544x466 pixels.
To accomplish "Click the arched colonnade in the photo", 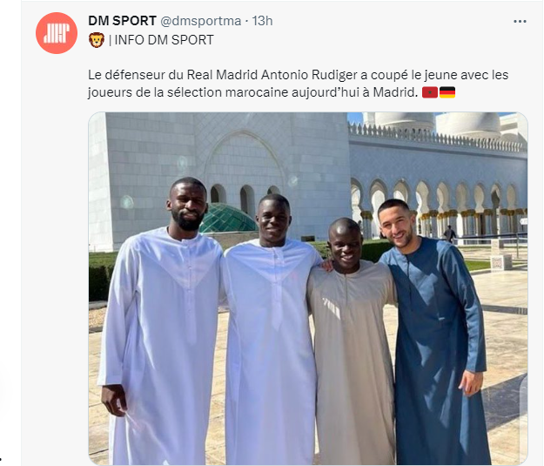I will tap(438, 207).
